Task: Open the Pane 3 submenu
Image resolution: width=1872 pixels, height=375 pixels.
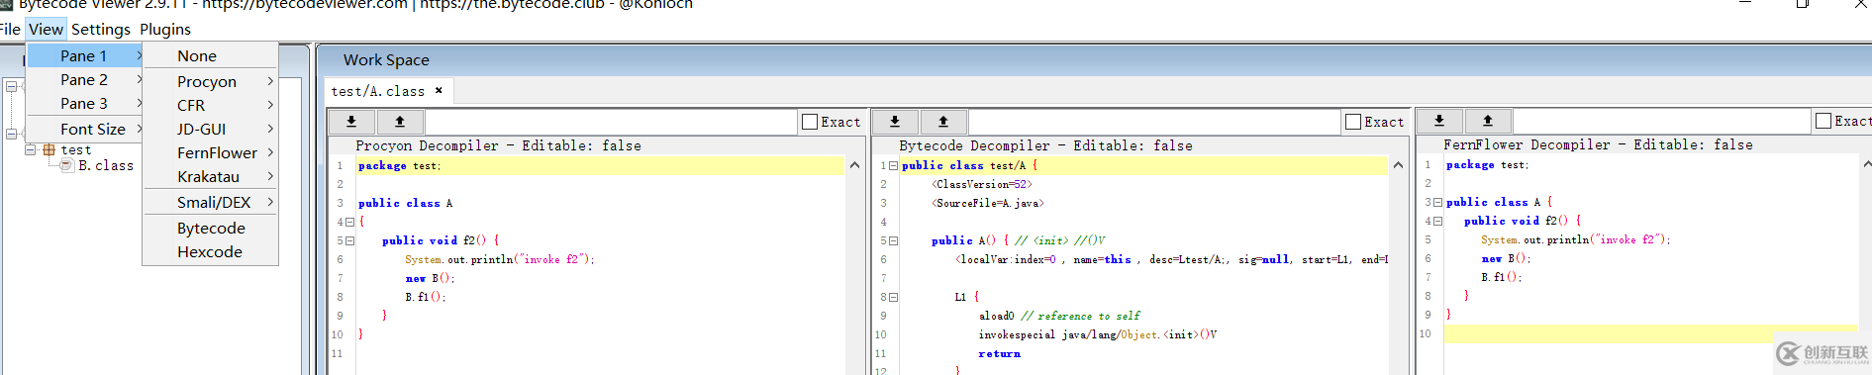Action: click(x=85, y=103)
